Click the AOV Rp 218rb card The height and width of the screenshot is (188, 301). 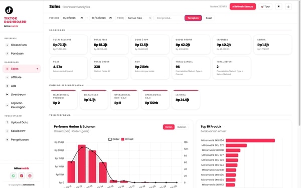150,68
